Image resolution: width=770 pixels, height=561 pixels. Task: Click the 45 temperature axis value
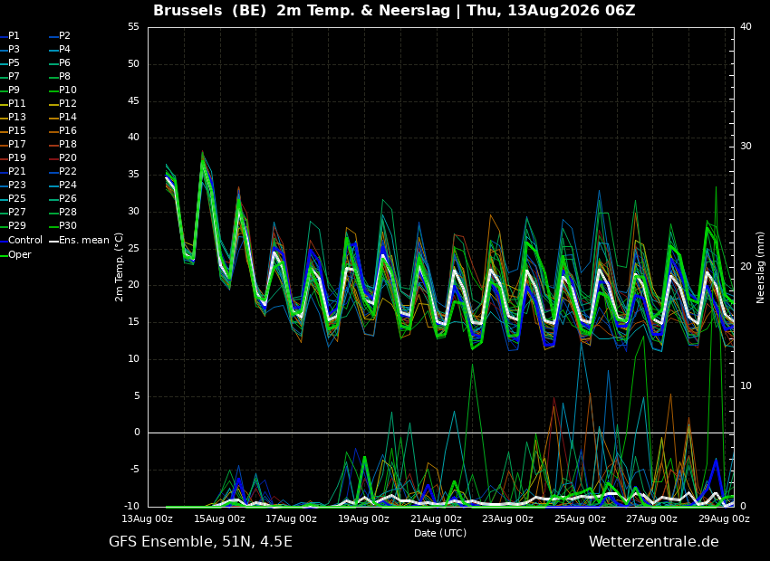[x=133, y=101]
